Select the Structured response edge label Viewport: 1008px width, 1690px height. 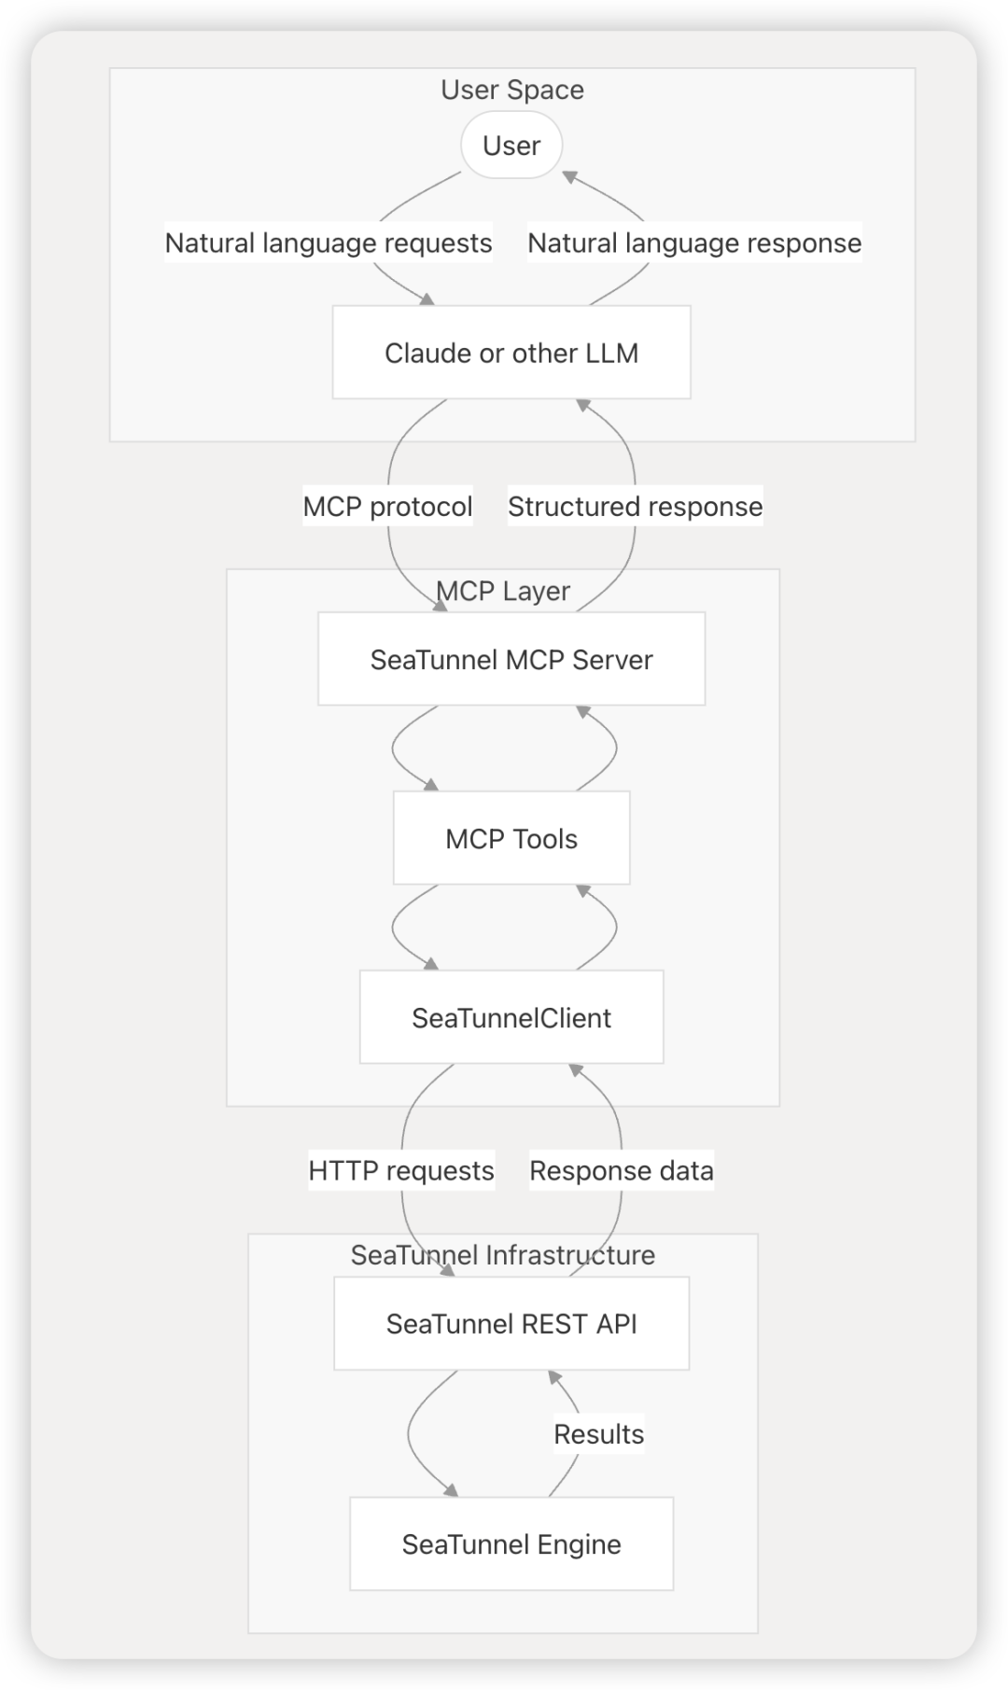(x=635, y=506)
